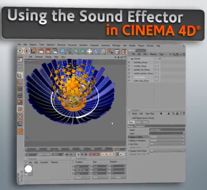Open the blue deformer capsule icon
207x190 pixels.
click(96, 51)
